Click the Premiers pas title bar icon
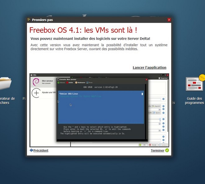 pos(29,20)
